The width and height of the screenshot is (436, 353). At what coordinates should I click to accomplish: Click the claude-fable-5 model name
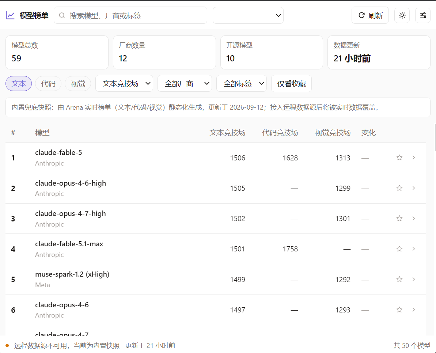coord(58,152)
